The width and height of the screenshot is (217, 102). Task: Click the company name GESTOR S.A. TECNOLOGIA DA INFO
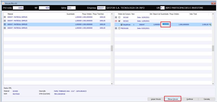tap(125, 8)
